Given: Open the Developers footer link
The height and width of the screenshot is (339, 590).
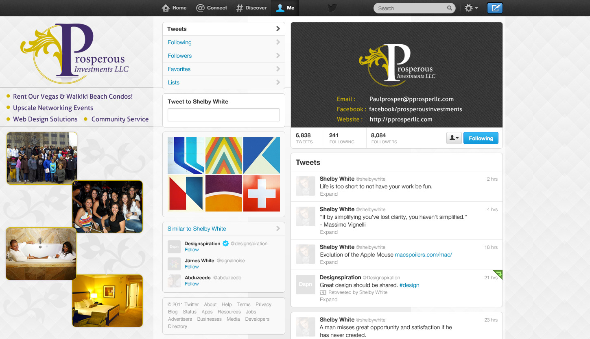Looking at the screenshot, I should pyautogui.click(x=257, y=319).
